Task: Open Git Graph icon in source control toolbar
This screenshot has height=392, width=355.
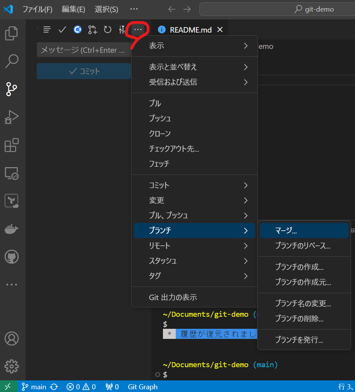Action: pyautogui.click(x=122, y=29)
